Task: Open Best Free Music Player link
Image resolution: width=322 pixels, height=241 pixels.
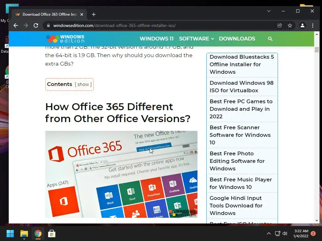Action: 241,183
